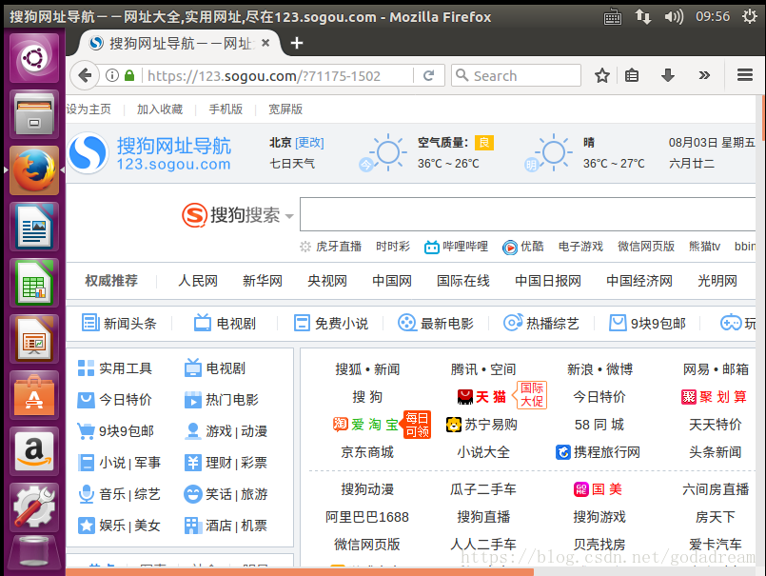The width and height of the screenshot is (766, 576).
Task: Click 加入收藏 link
Action: click(160, 109)
